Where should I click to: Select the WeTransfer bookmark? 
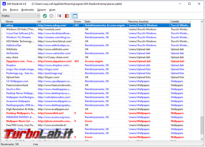[96, 53]
